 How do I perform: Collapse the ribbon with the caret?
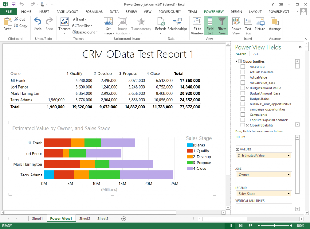306,39
